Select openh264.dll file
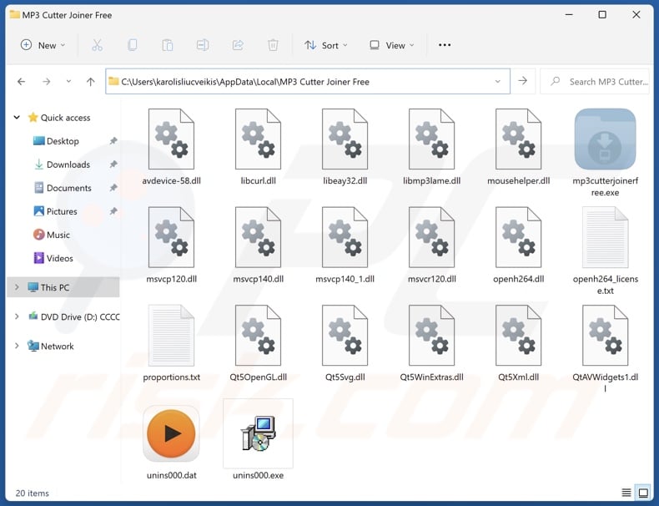659x506 pixels. tap(519, 245)
